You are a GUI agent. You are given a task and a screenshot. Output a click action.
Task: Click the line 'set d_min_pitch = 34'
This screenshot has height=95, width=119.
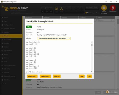click(x=33, y=42)
